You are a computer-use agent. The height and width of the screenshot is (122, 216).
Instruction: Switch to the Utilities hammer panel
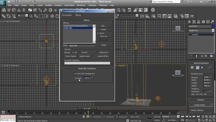click(212, 22)
